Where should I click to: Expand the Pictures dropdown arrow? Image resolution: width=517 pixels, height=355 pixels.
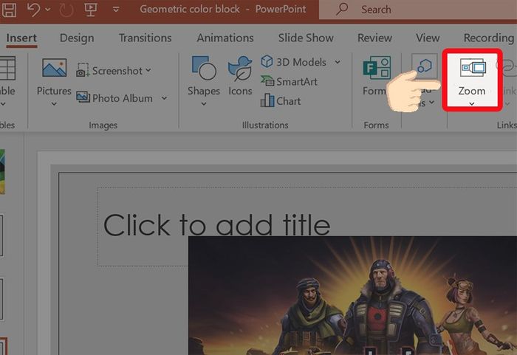click(54, 104)
